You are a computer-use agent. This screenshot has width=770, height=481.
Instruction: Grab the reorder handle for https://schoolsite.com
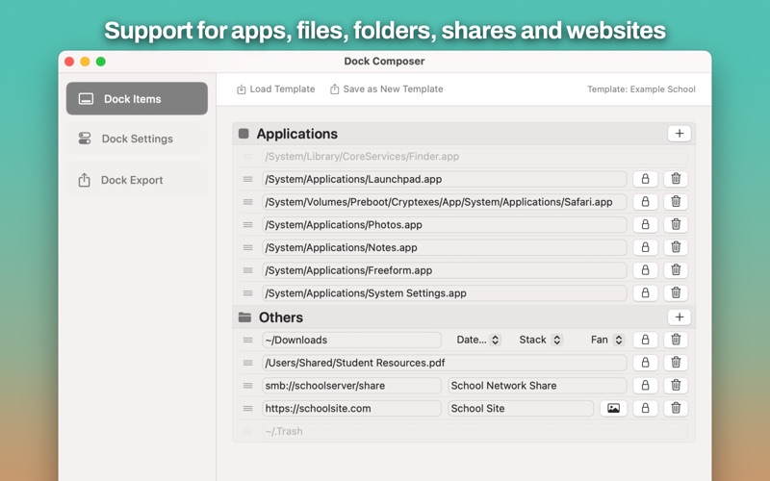click(x=248, y=408)
